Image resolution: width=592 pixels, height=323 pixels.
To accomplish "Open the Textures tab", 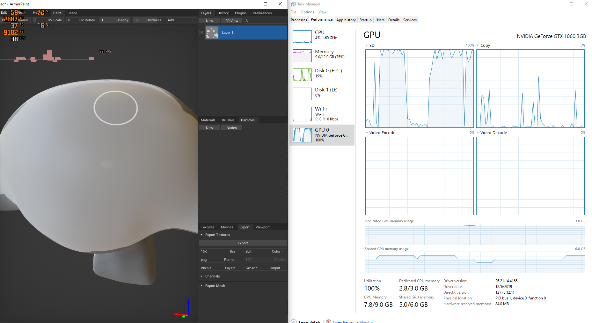I will (208, 227).
